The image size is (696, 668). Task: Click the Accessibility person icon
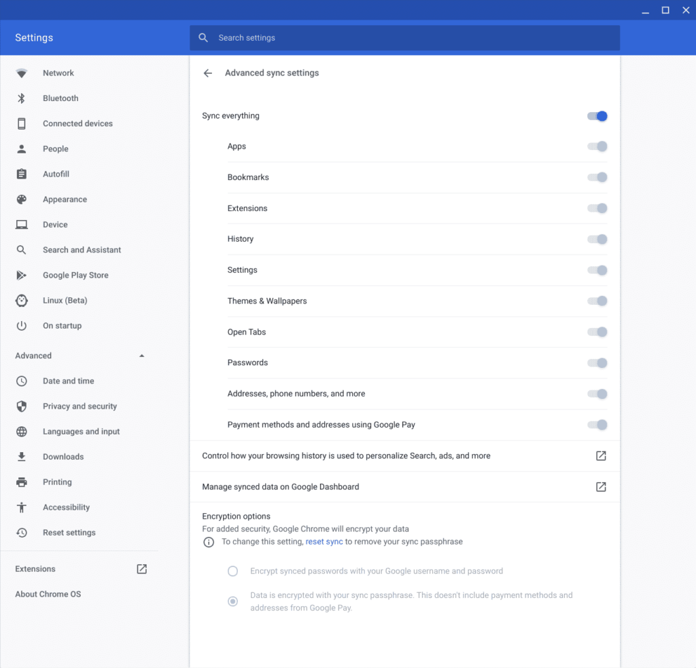[22, 508]
